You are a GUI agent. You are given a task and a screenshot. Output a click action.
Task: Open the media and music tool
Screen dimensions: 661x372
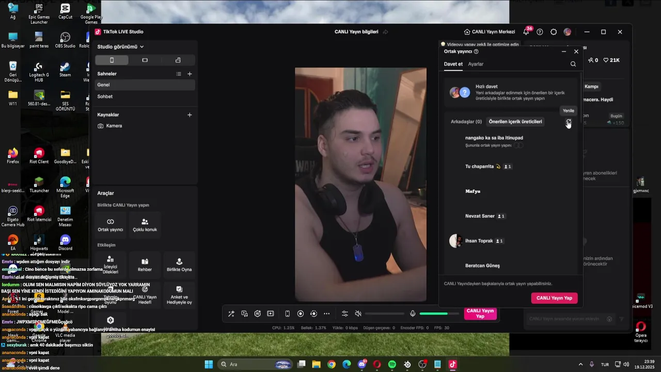(244, 314)
